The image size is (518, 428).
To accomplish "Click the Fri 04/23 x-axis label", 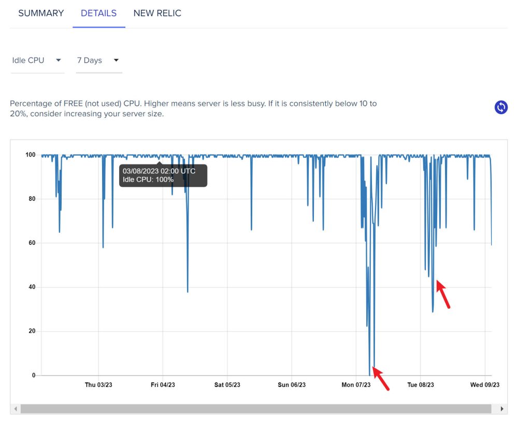I will 163,384.
